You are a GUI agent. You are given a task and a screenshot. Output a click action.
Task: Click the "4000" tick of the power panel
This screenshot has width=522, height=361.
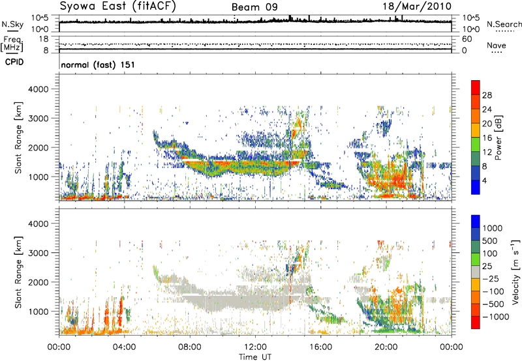pyautogui.click(x=38, y=89)
